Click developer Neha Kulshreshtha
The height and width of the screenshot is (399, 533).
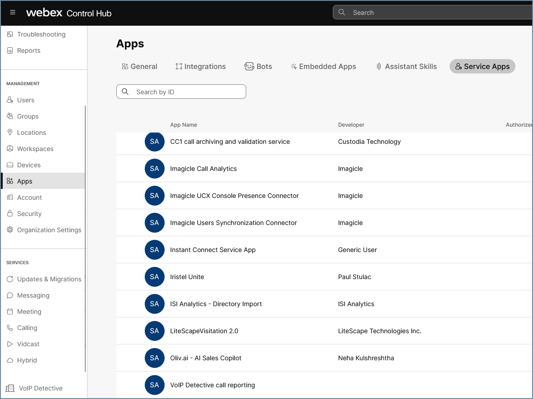click(x=366, y=358)
